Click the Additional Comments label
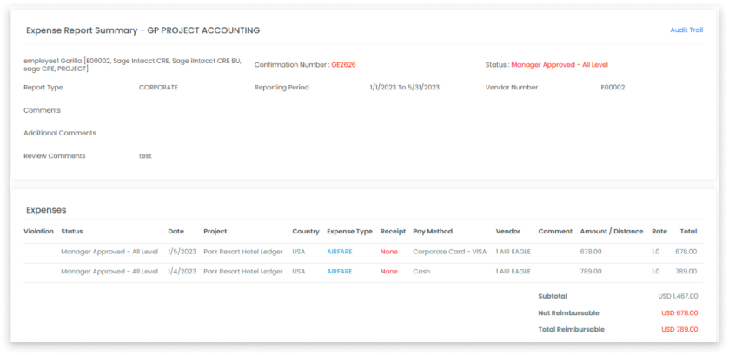 [x=59, y=133]
